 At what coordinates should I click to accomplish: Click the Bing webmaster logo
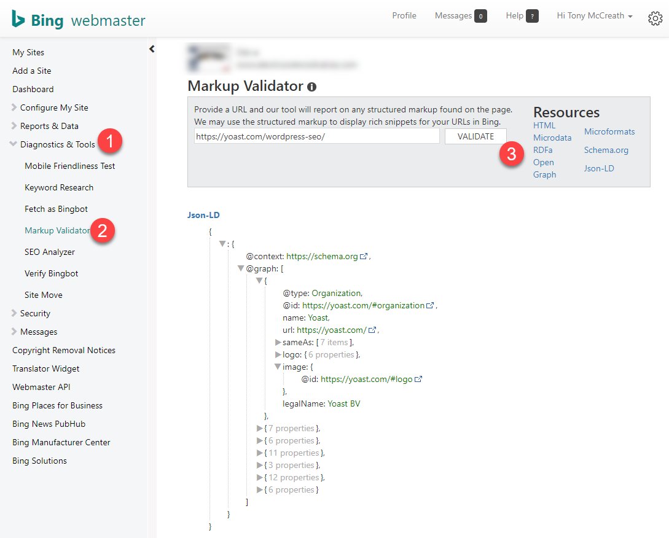79,20
